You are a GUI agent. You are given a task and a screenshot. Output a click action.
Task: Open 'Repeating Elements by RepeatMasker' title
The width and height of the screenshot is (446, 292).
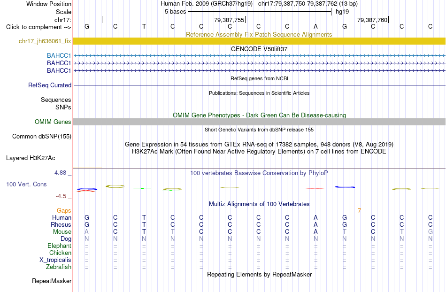(x=260, y=274)
